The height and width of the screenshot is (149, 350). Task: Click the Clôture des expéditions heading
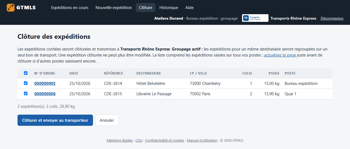pyautogui.click(x=54, y=37)
